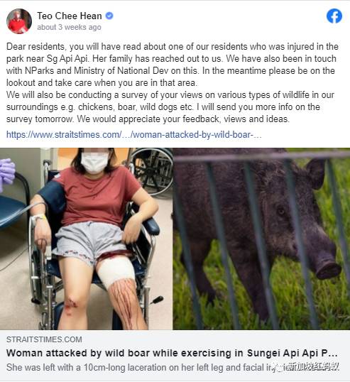
Task: Follow the straitstimes.com article URL link
Action: click(x=134, y=134)
